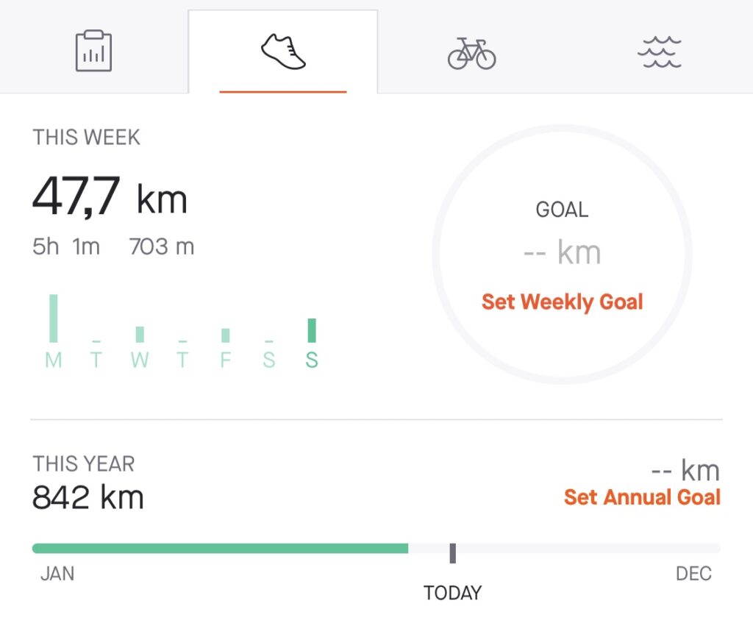Click Sunday's dark green bar
Image resolution: width=753 pixels, height=623 pixels.
pyautogui.click(x=312, y=331)
